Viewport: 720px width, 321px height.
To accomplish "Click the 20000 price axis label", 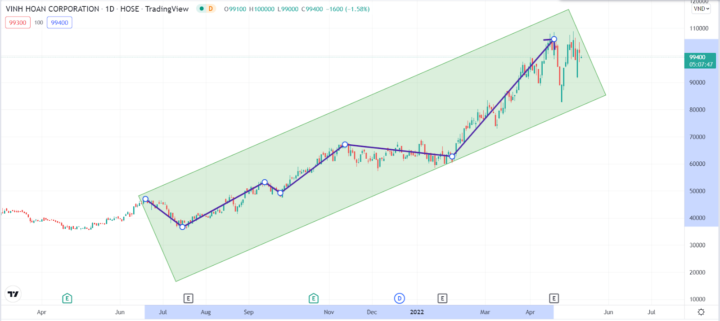I will [697, 272].
